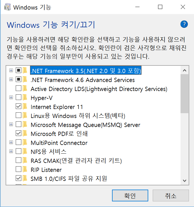Screen dimensions: 194x207
Task: Close the Windows 기능 dialog
Action: click(x=183, y=7)
